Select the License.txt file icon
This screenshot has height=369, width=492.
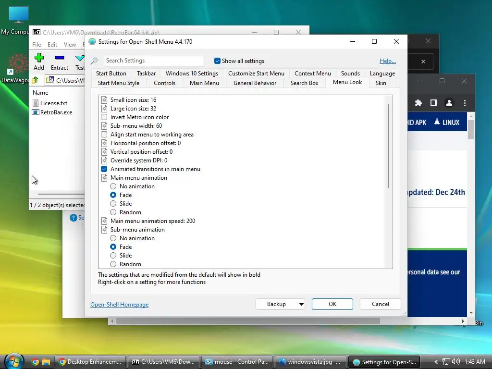[36, 103]
